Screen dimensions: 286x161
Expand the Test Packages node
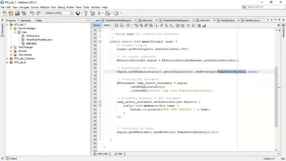(x=11, y=47)
